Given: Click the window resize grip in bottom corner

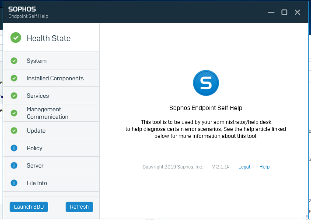Looking at the screenshot, I should coord(306,217).
